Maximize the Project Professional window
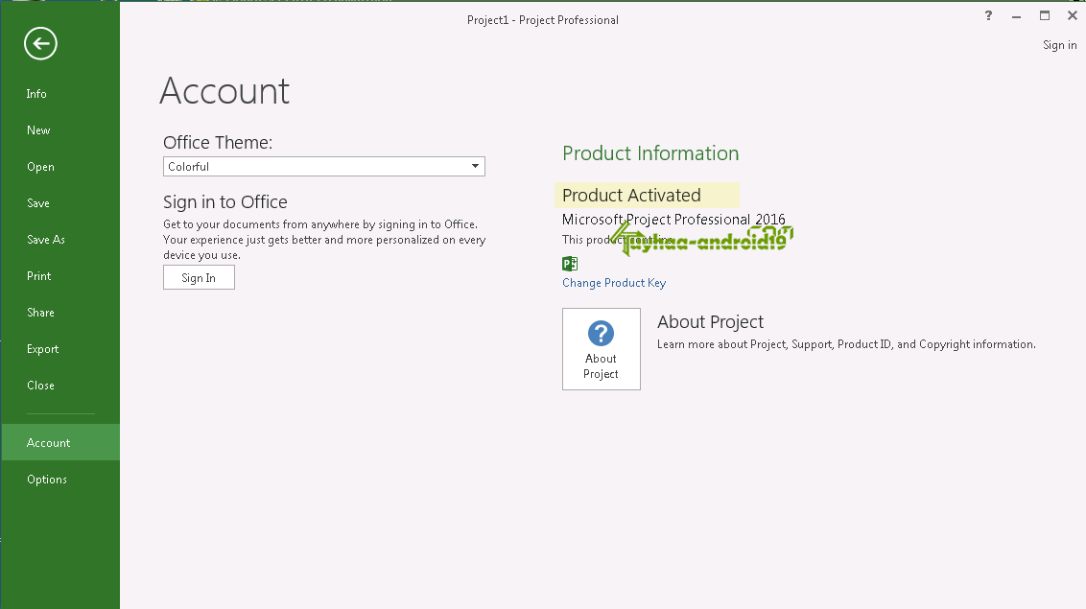The width and height of the screenshot is (1086, 609). (1045, 16)
